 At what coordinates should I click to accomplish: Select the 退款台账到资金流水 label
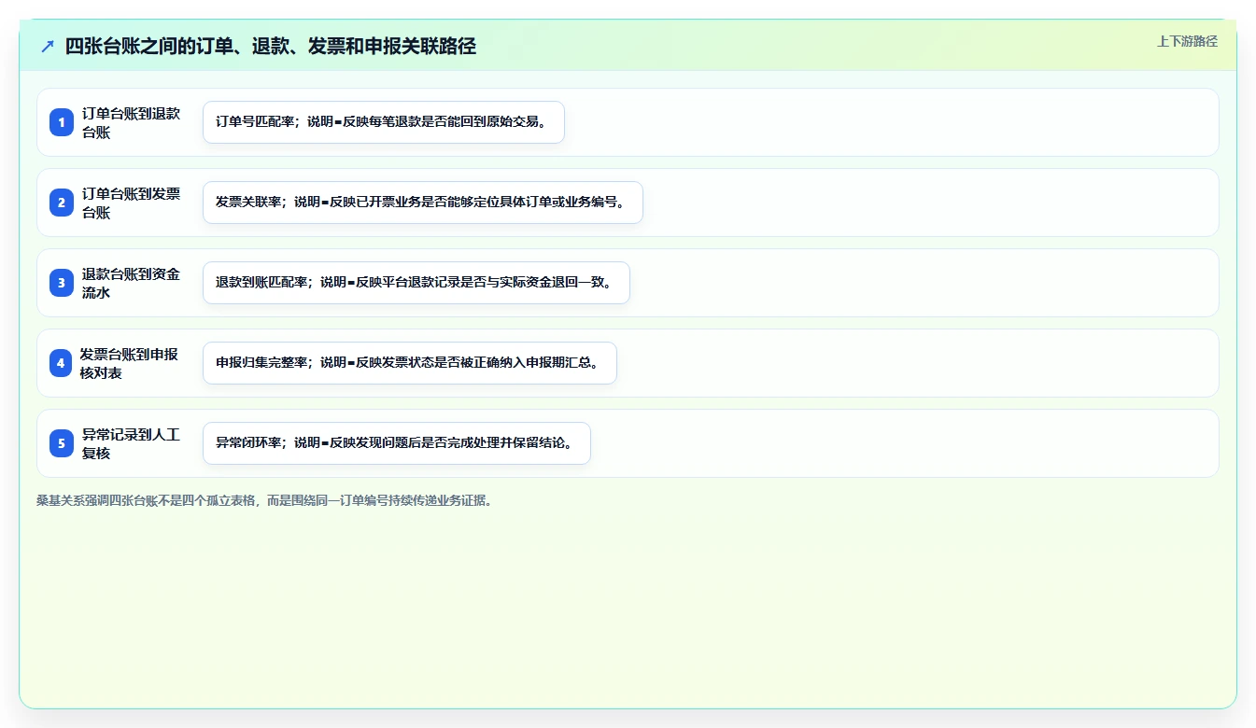[x=131, y=283]
